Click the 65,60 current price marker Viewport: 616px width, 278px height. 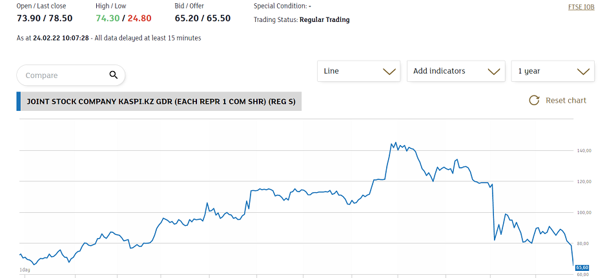point(582,268)
